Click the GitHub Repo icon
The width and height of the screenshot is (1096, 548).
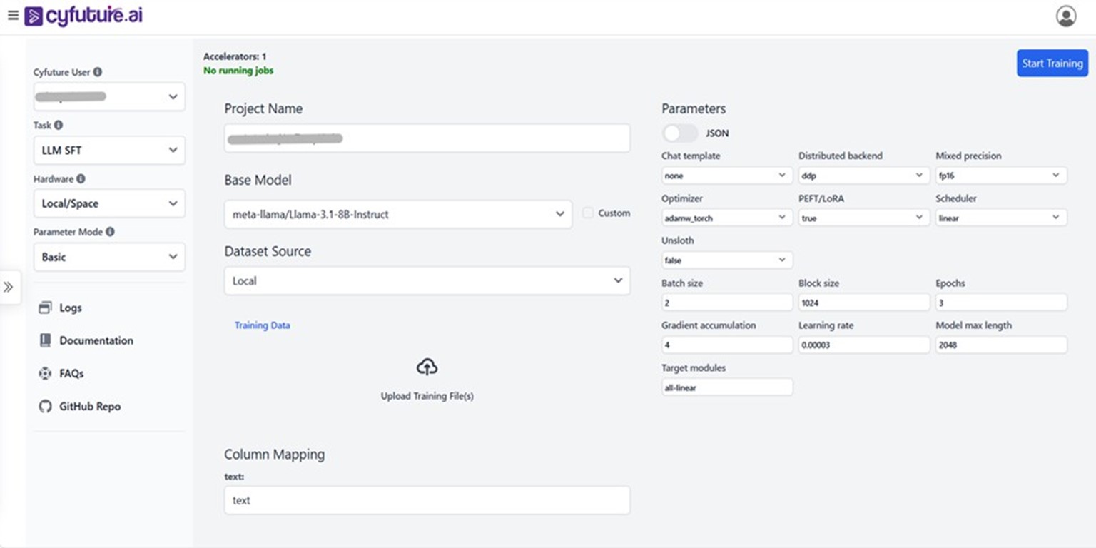(46, 406)
